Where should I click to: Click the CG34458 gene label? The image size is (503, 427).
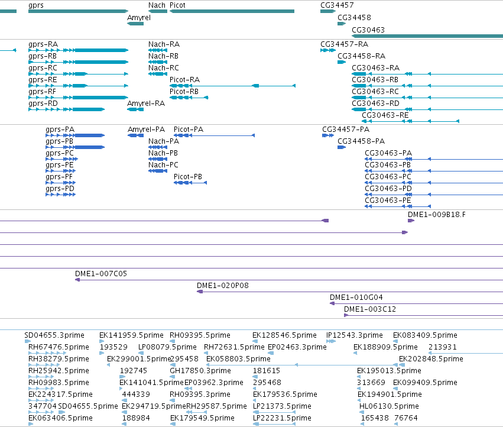point(354,17)
